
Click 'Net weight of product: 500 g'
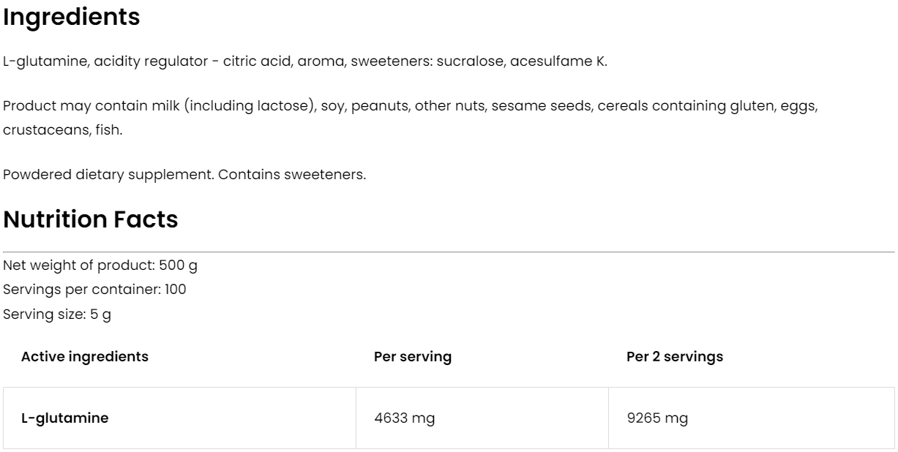100,265
